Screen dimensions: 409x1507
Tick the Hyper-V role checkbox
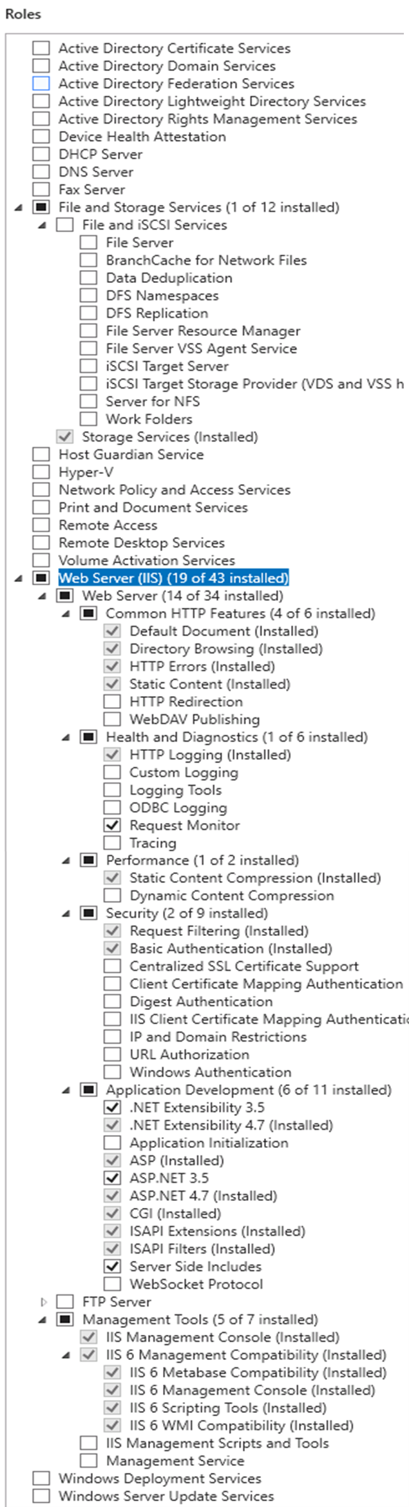41,472
